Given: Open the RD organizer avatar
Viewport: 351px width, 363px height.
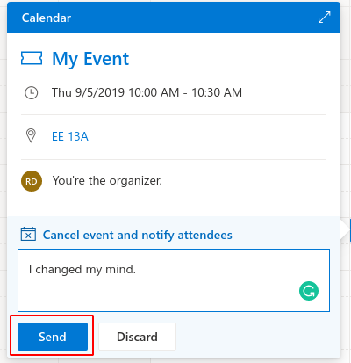Looking at the screenshot, I should tap(32, 181).
